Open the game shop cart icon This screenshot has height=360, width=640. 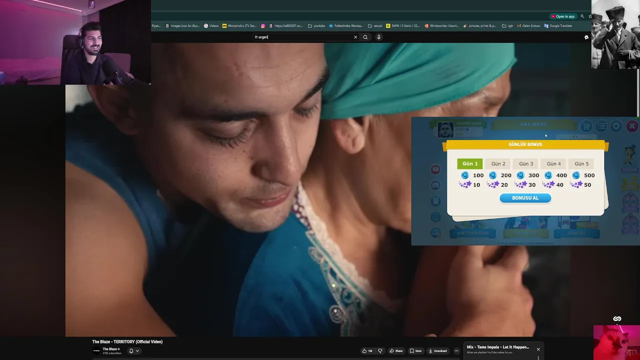pos(586,126)
